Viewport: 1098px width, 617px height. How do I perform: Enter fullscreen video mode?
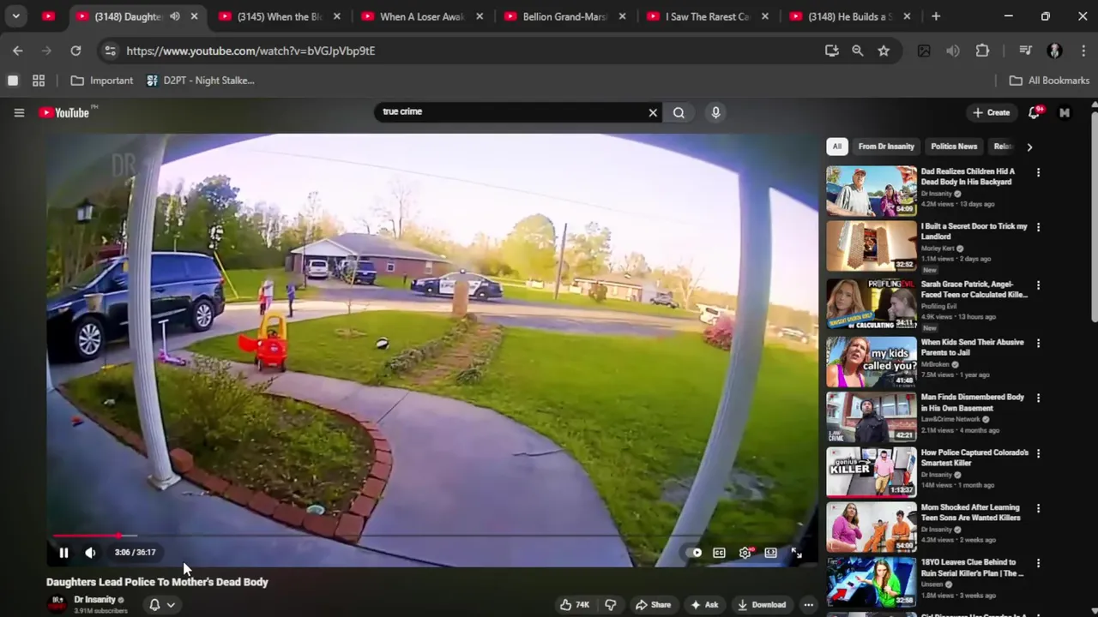pyautogui.click(x=796, y=553)
